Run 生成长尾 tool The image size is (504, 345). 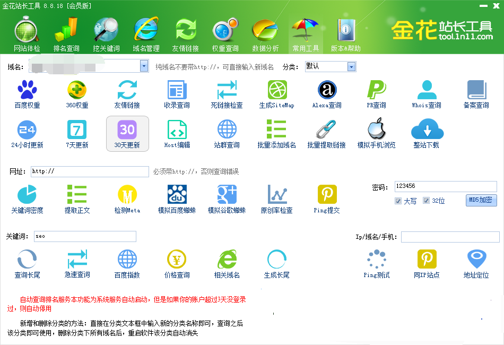coord(277,264)
